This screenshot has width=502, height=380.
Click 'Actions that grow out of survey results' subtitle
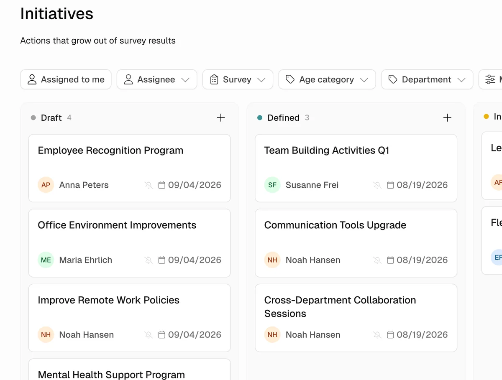(x=98, y=41)
